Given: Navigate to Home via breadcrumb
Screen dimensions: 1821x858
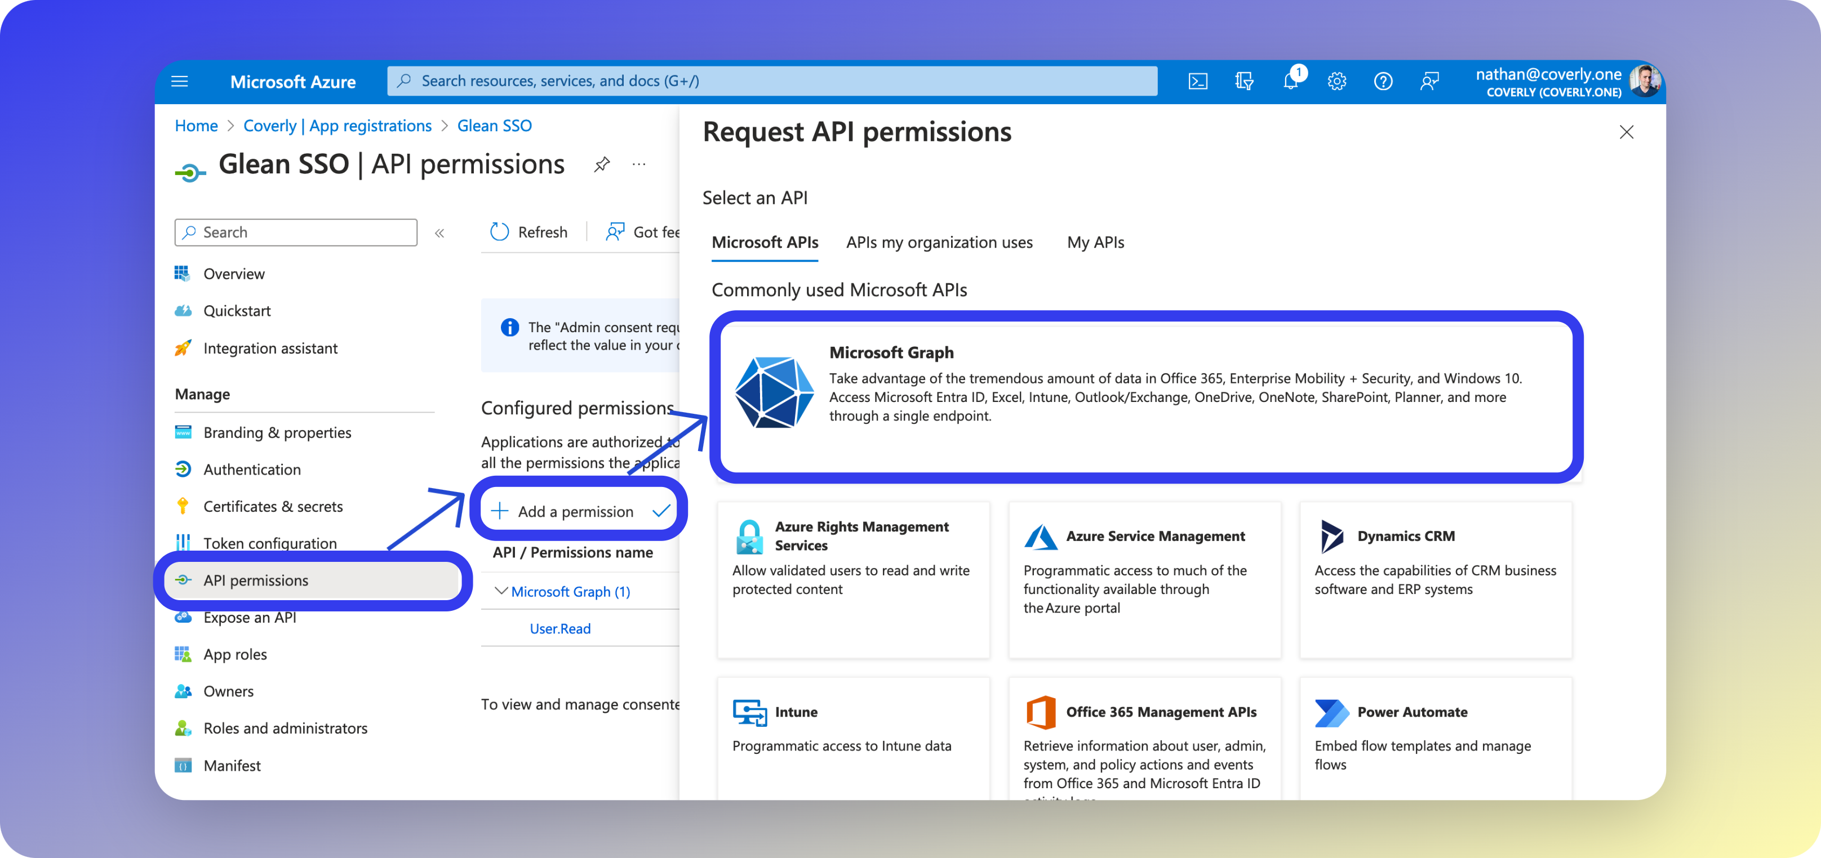Looking at the screenshot, I should click(196, 125).
